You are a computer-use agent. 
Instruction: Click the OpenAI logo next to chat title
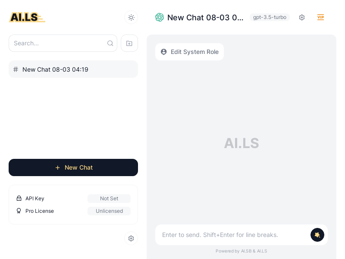click(160, 17)
